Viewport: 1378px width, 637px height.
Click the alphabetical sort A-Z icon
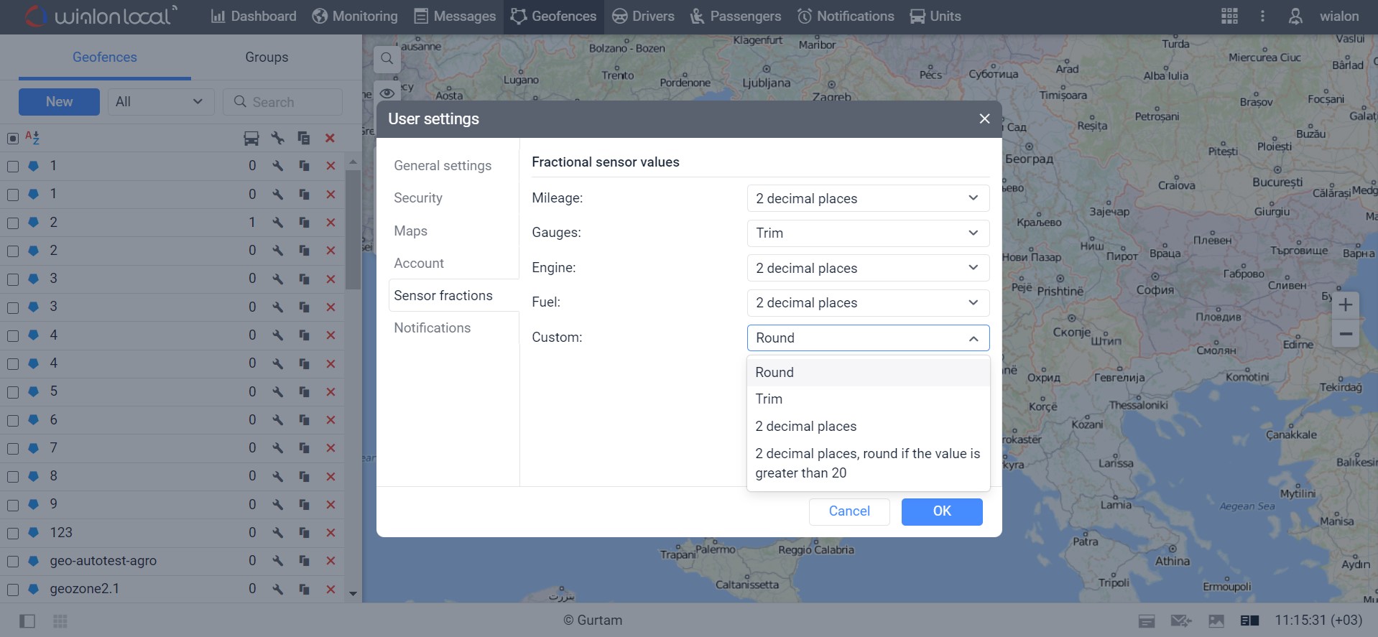click(32, 138)
